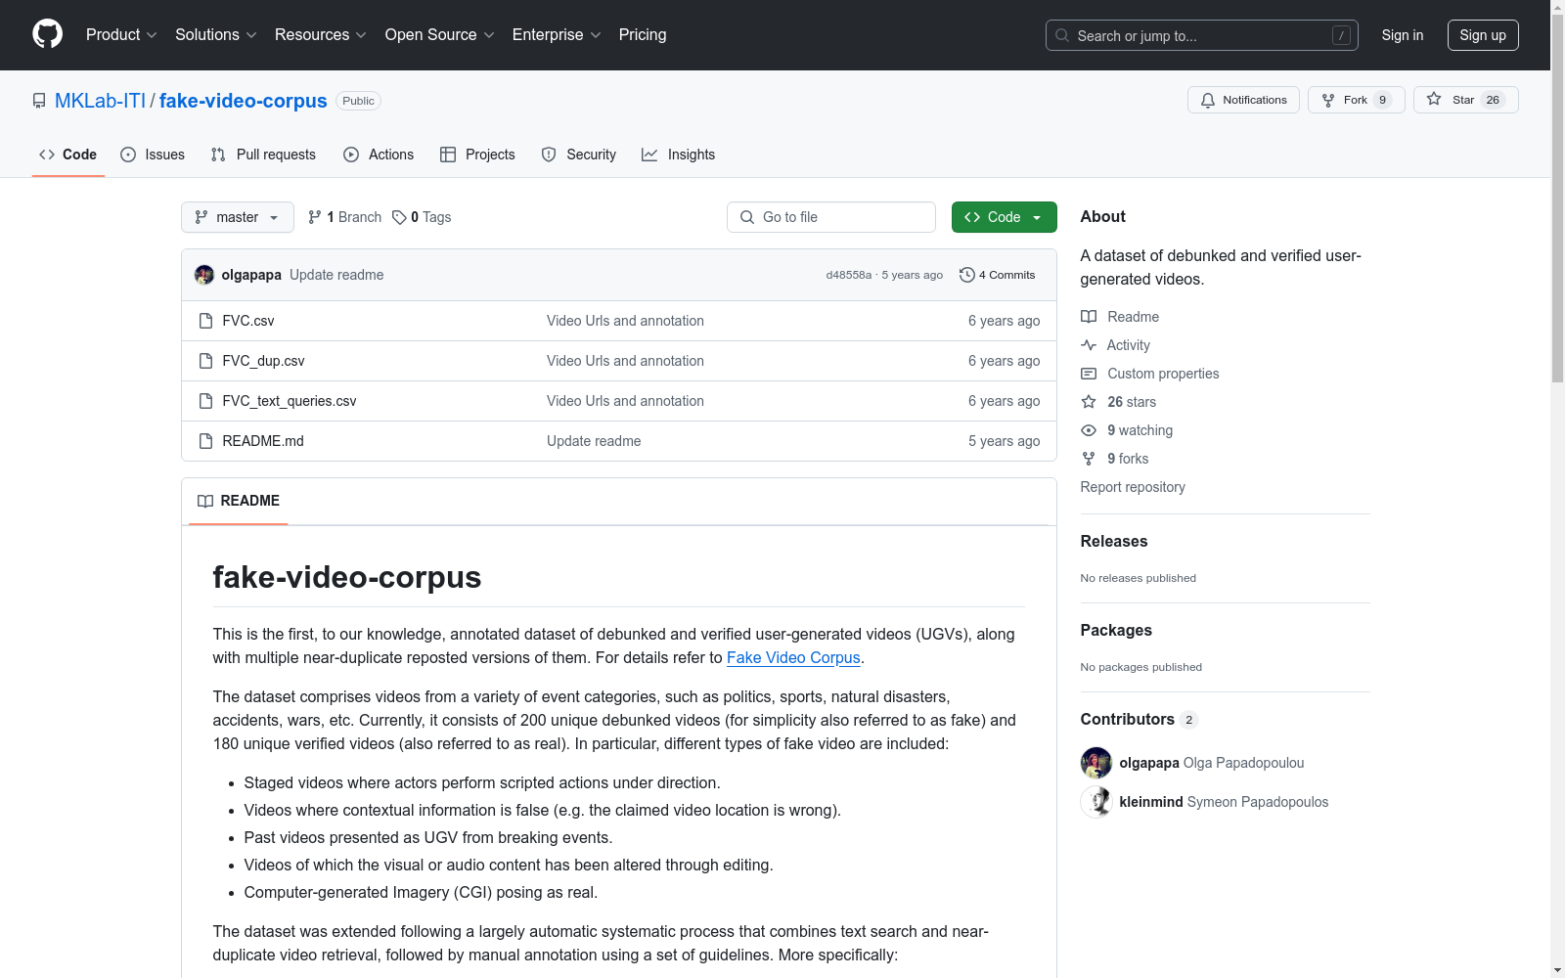Expand the Solutions menu
Viewport: 1565px width, 978px height.
[x=216, y=34]
